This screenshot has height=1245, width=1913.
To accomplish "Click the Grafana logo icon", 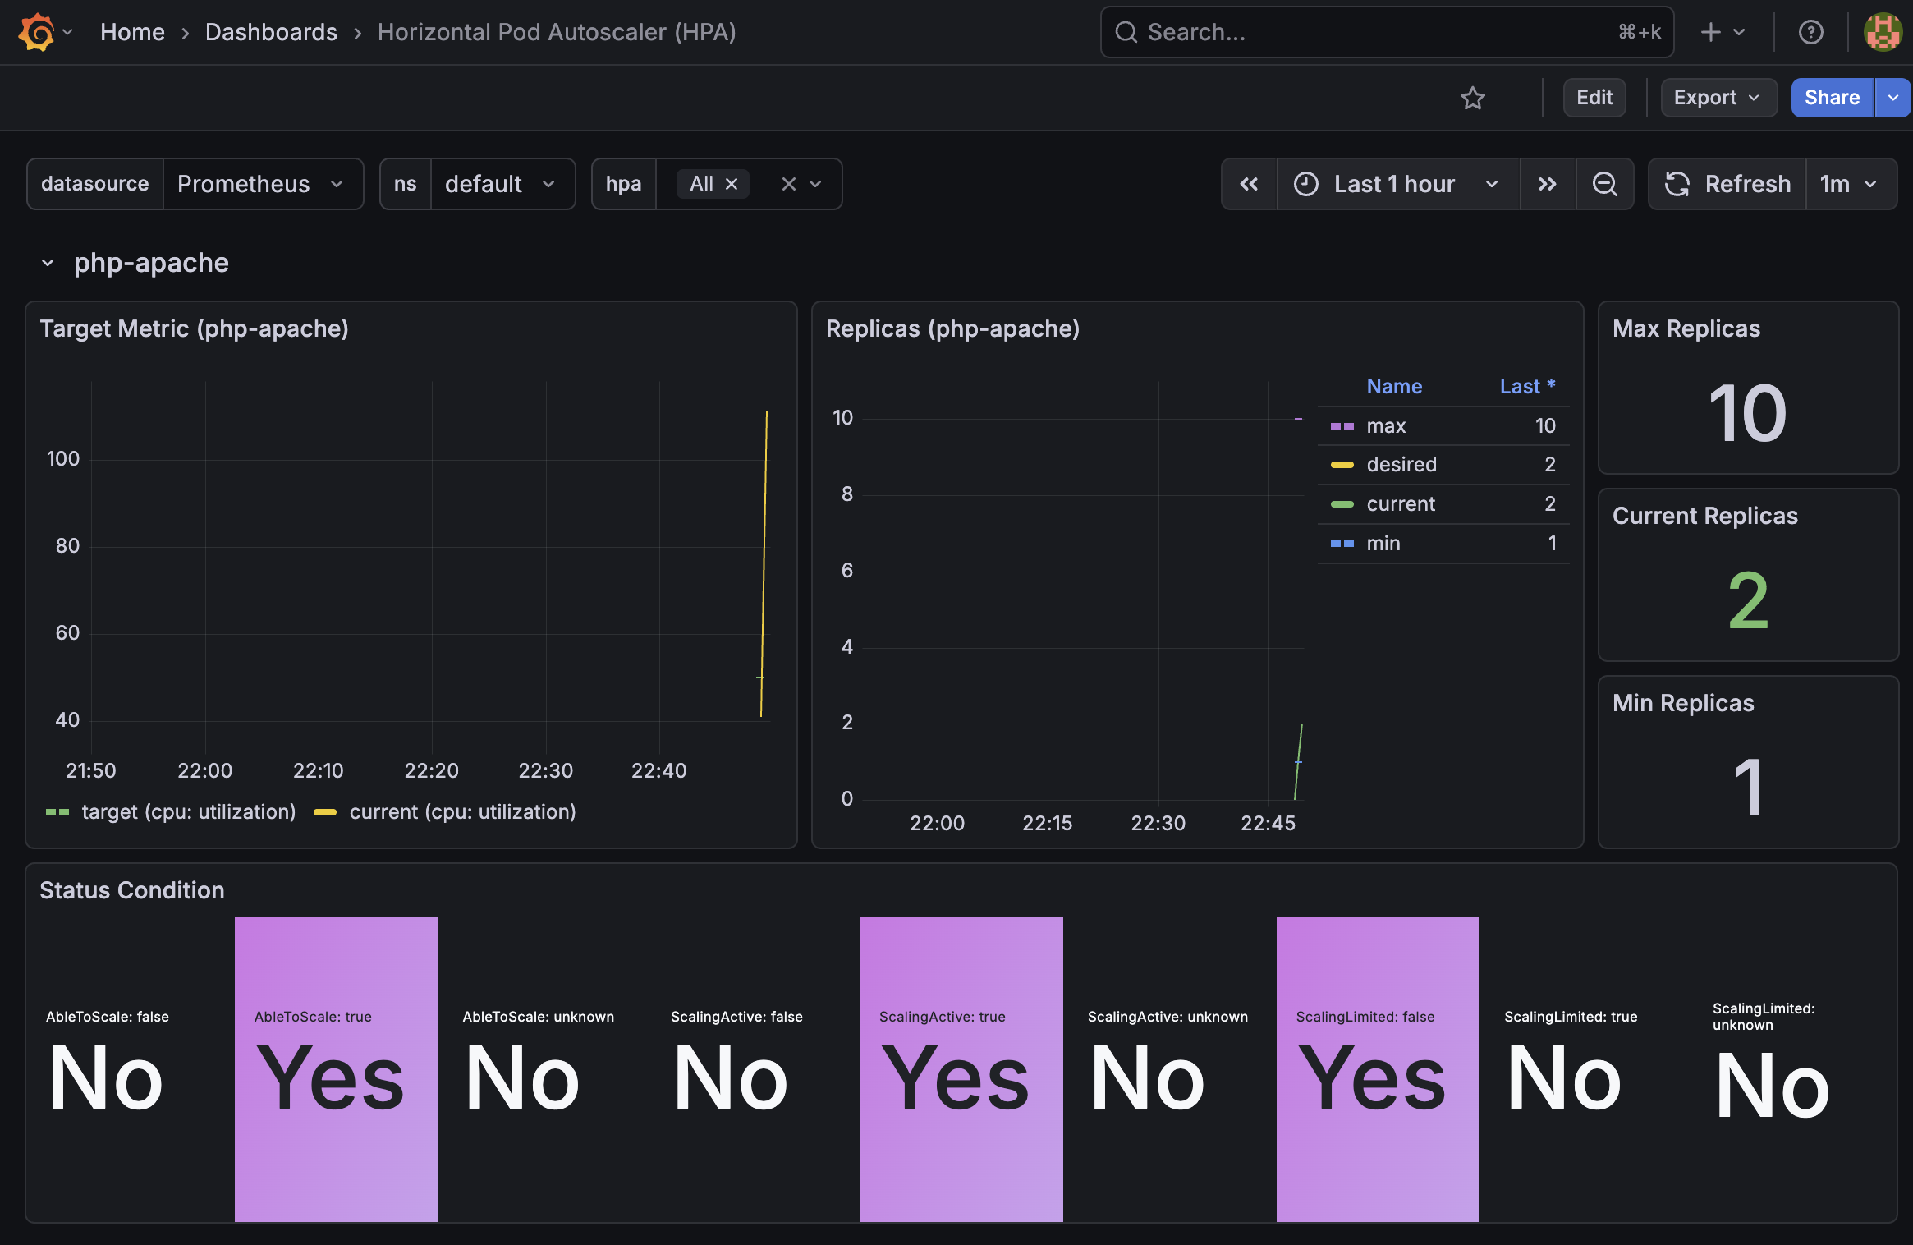I will [x=37, y=33].
